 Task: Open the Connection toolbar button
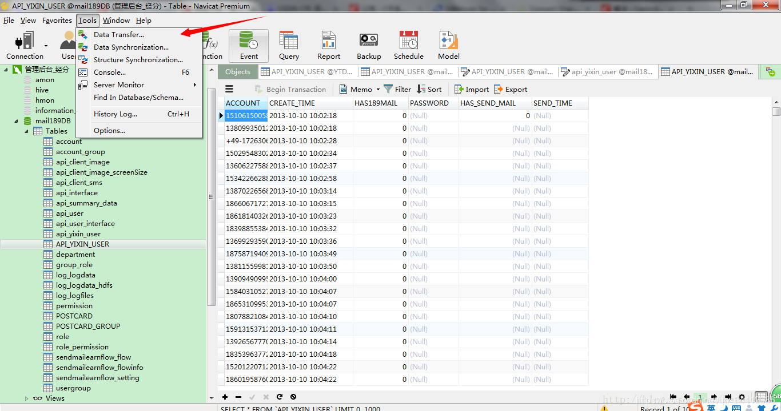[25, 46]
